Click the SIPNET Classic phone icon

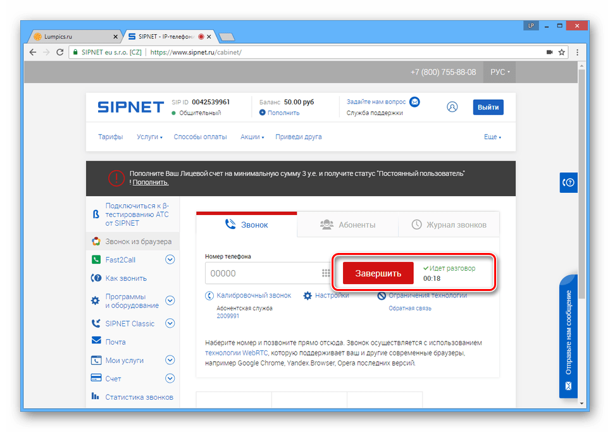point(96,323)
